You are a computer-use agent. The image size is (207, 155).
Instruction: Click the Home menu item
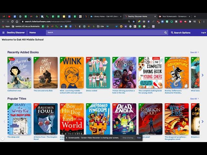pos(33,33)
